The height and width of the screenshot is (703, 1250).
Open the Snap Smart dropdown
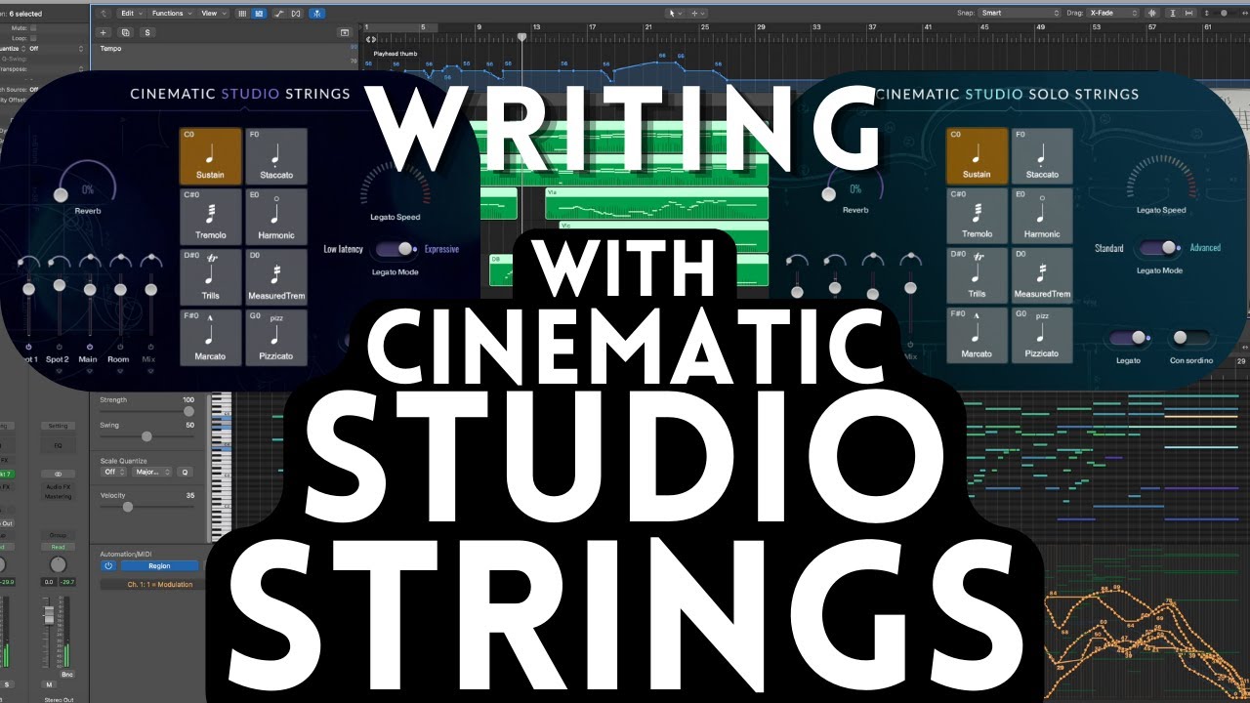(1020, 13)
